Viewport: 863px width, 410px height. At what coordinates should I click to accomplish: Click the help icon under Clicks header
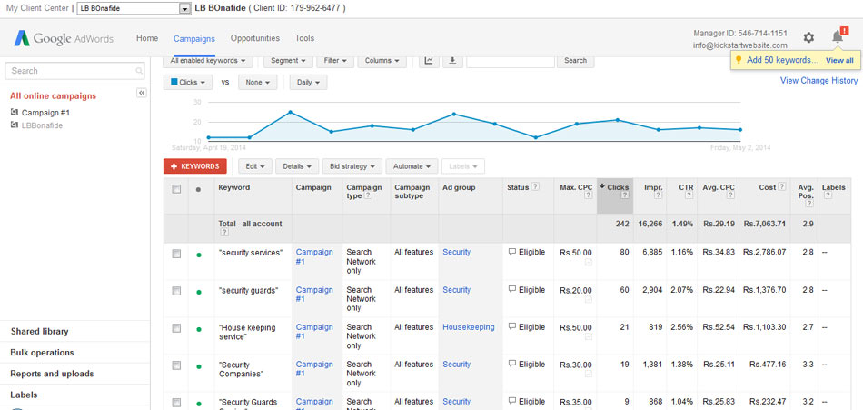tap(625, 195)
